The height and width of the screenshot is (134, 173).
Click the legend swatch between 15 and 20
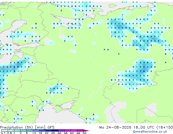(42, 130)
